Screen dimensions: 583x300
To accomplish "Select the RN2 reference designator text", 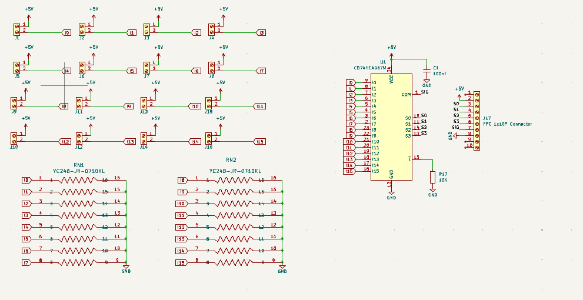I will click(231, 160).
